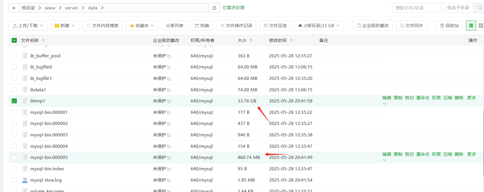Screen dimensions: 484x192
Task: Expand the path chevron after www
Action: click(60, 8)
